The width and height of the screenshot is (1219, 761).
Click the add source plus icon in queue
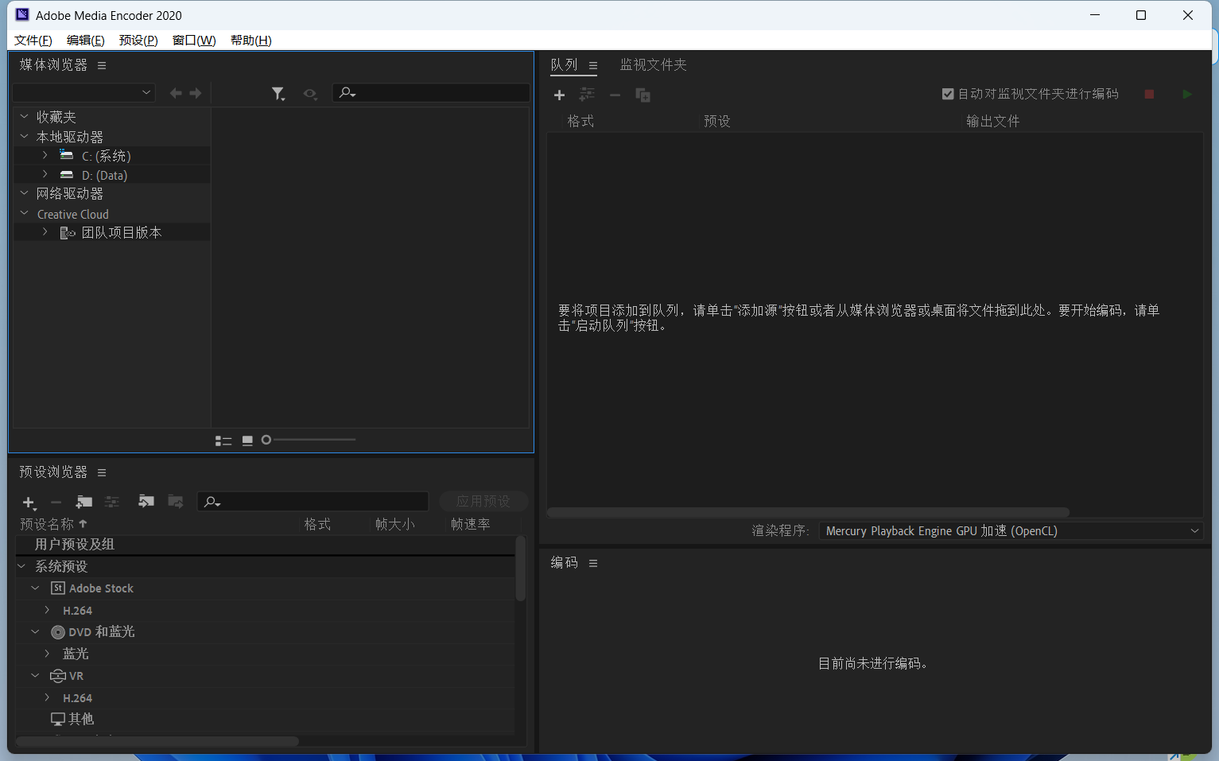[559, 95]
